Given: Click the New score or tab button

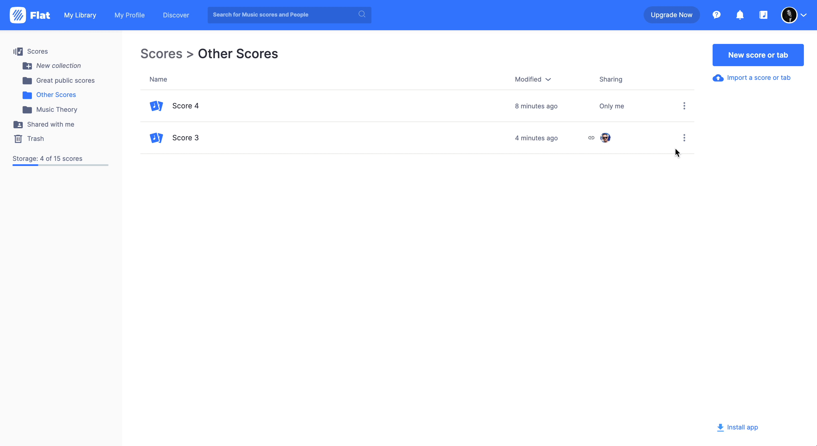Looking at the screenshot, I should 758,55.
